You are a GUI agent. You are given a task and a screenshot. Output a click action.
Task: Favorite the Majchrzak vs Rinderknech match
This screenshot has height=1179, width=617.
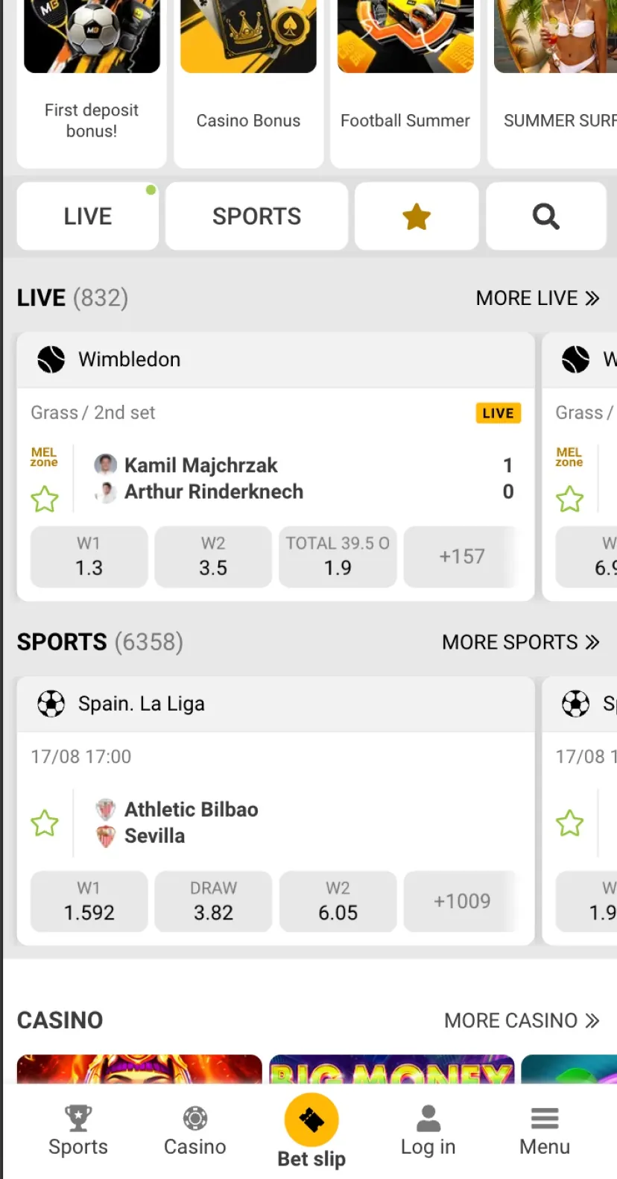click(x=45, y=499)
